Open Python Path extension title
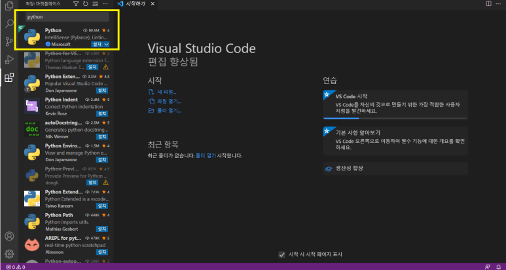The image size is (506, 270). (x=59, y=215)
